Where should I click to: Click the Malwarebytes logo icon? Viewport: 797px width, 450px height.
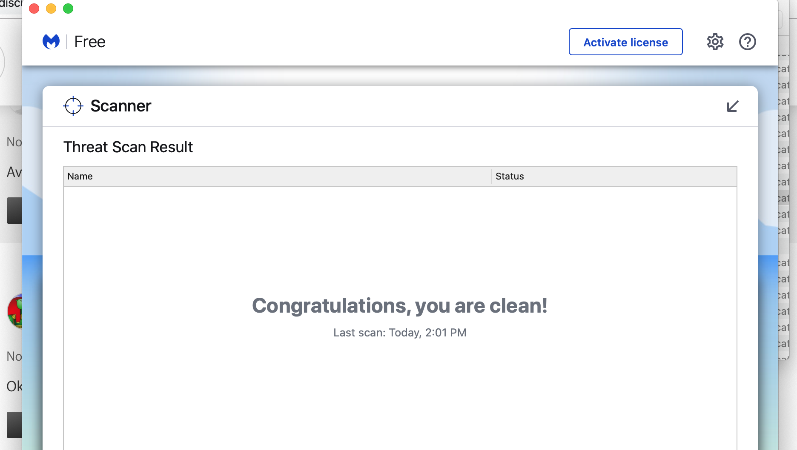[x=51, y=42]
